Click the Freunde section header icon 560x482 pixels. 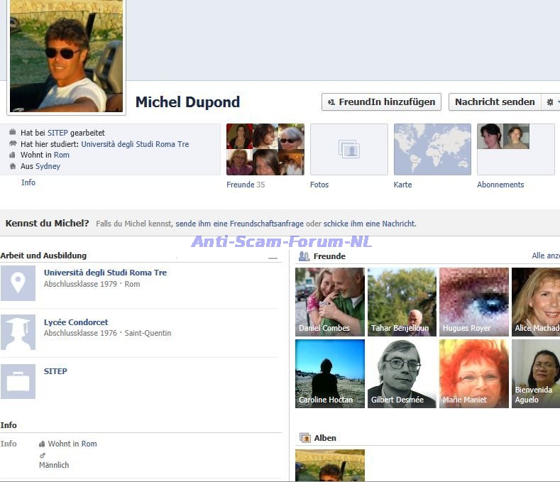click(x=304, y=256)
